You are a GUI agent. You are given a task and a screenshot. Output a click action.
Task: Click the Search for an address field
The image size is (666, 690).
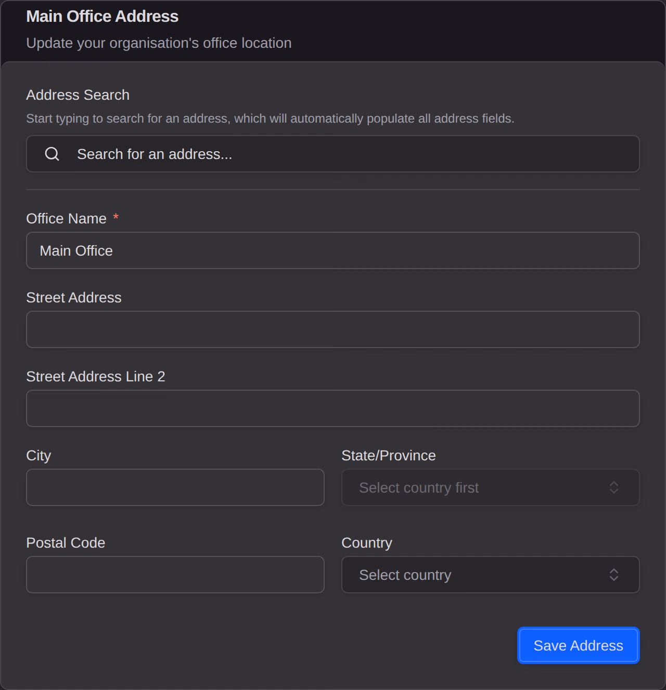tap(333, 154)
